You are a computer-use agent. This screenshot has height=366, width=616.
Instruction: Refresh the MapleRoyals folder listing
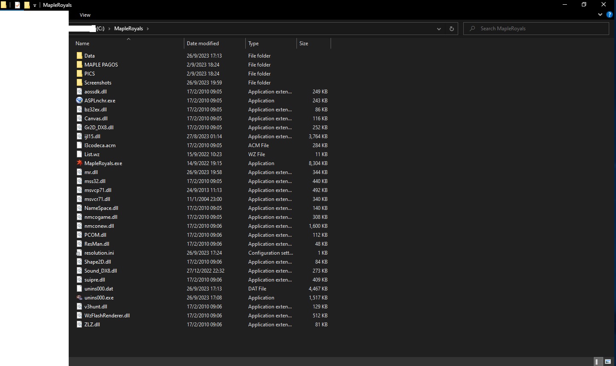(451, 29)
